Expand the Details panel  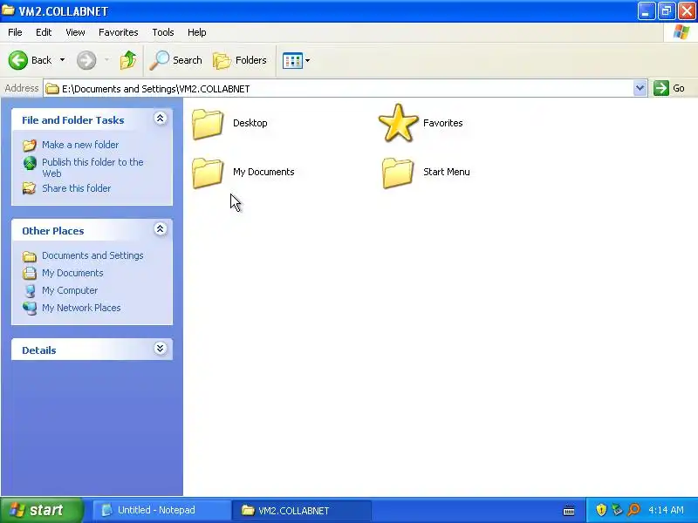coord(161,348)
